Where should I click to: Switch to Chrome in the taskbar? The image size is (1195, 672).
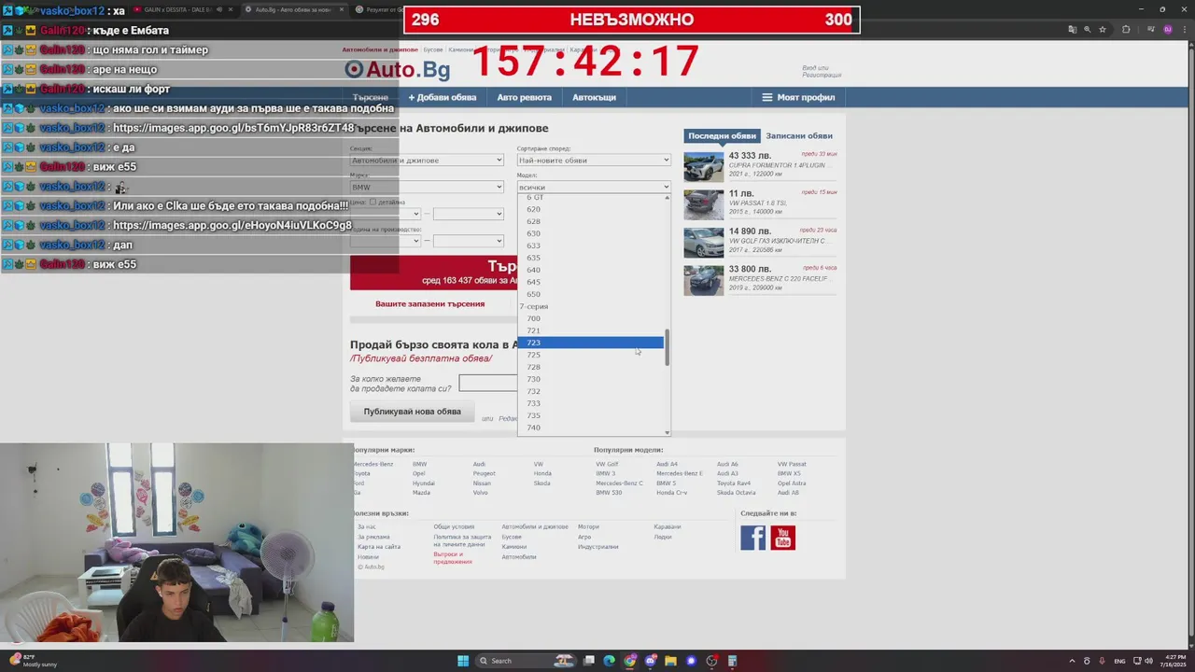coord(630,661)
